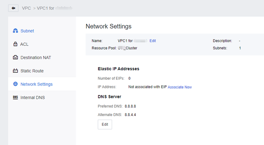
Task: Click the IP Address label
Action: [x=107, y=87]
